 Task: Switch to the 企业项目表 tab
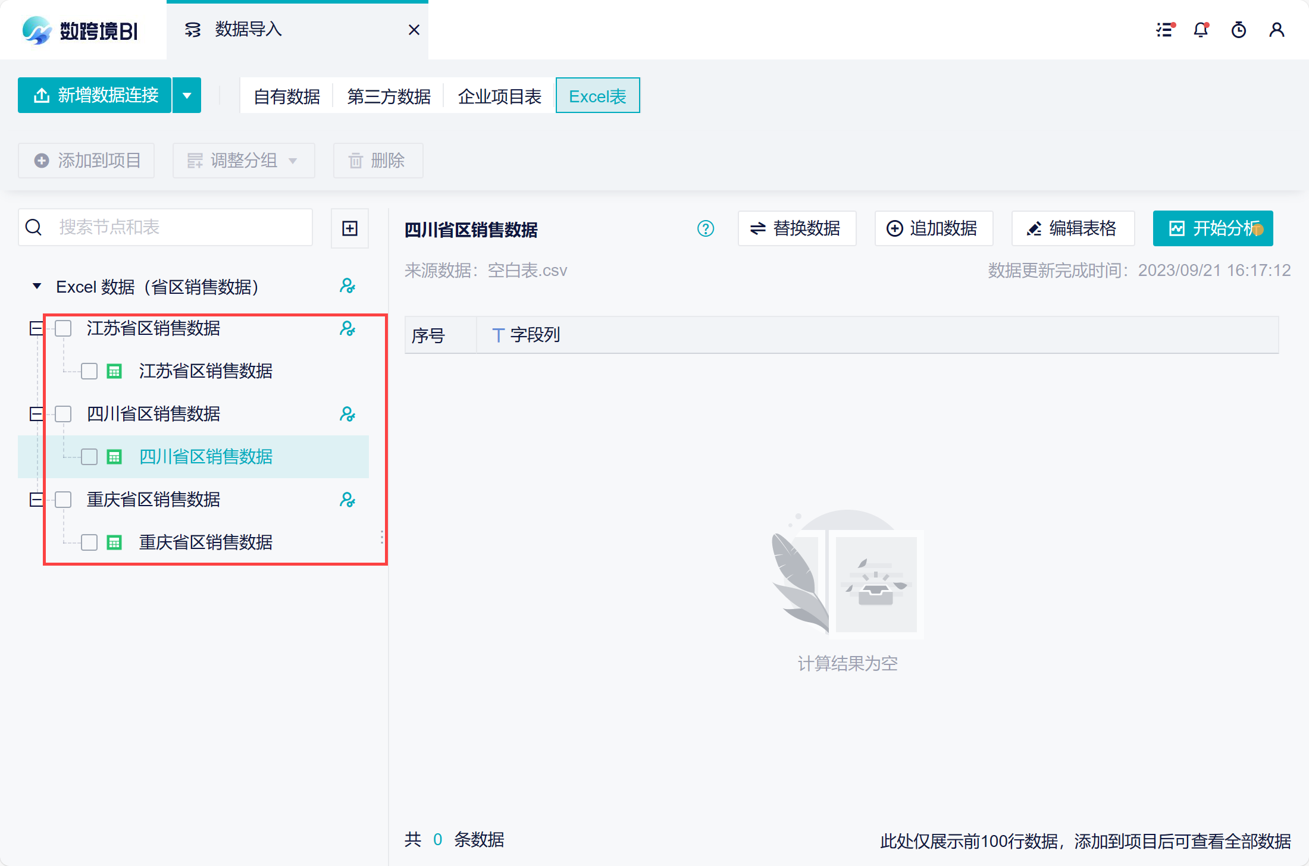tap(499, 96)
